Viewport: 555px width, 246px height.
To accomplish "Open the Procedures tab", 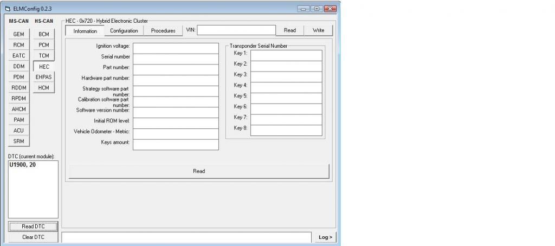I will click(x=163, y=31).
